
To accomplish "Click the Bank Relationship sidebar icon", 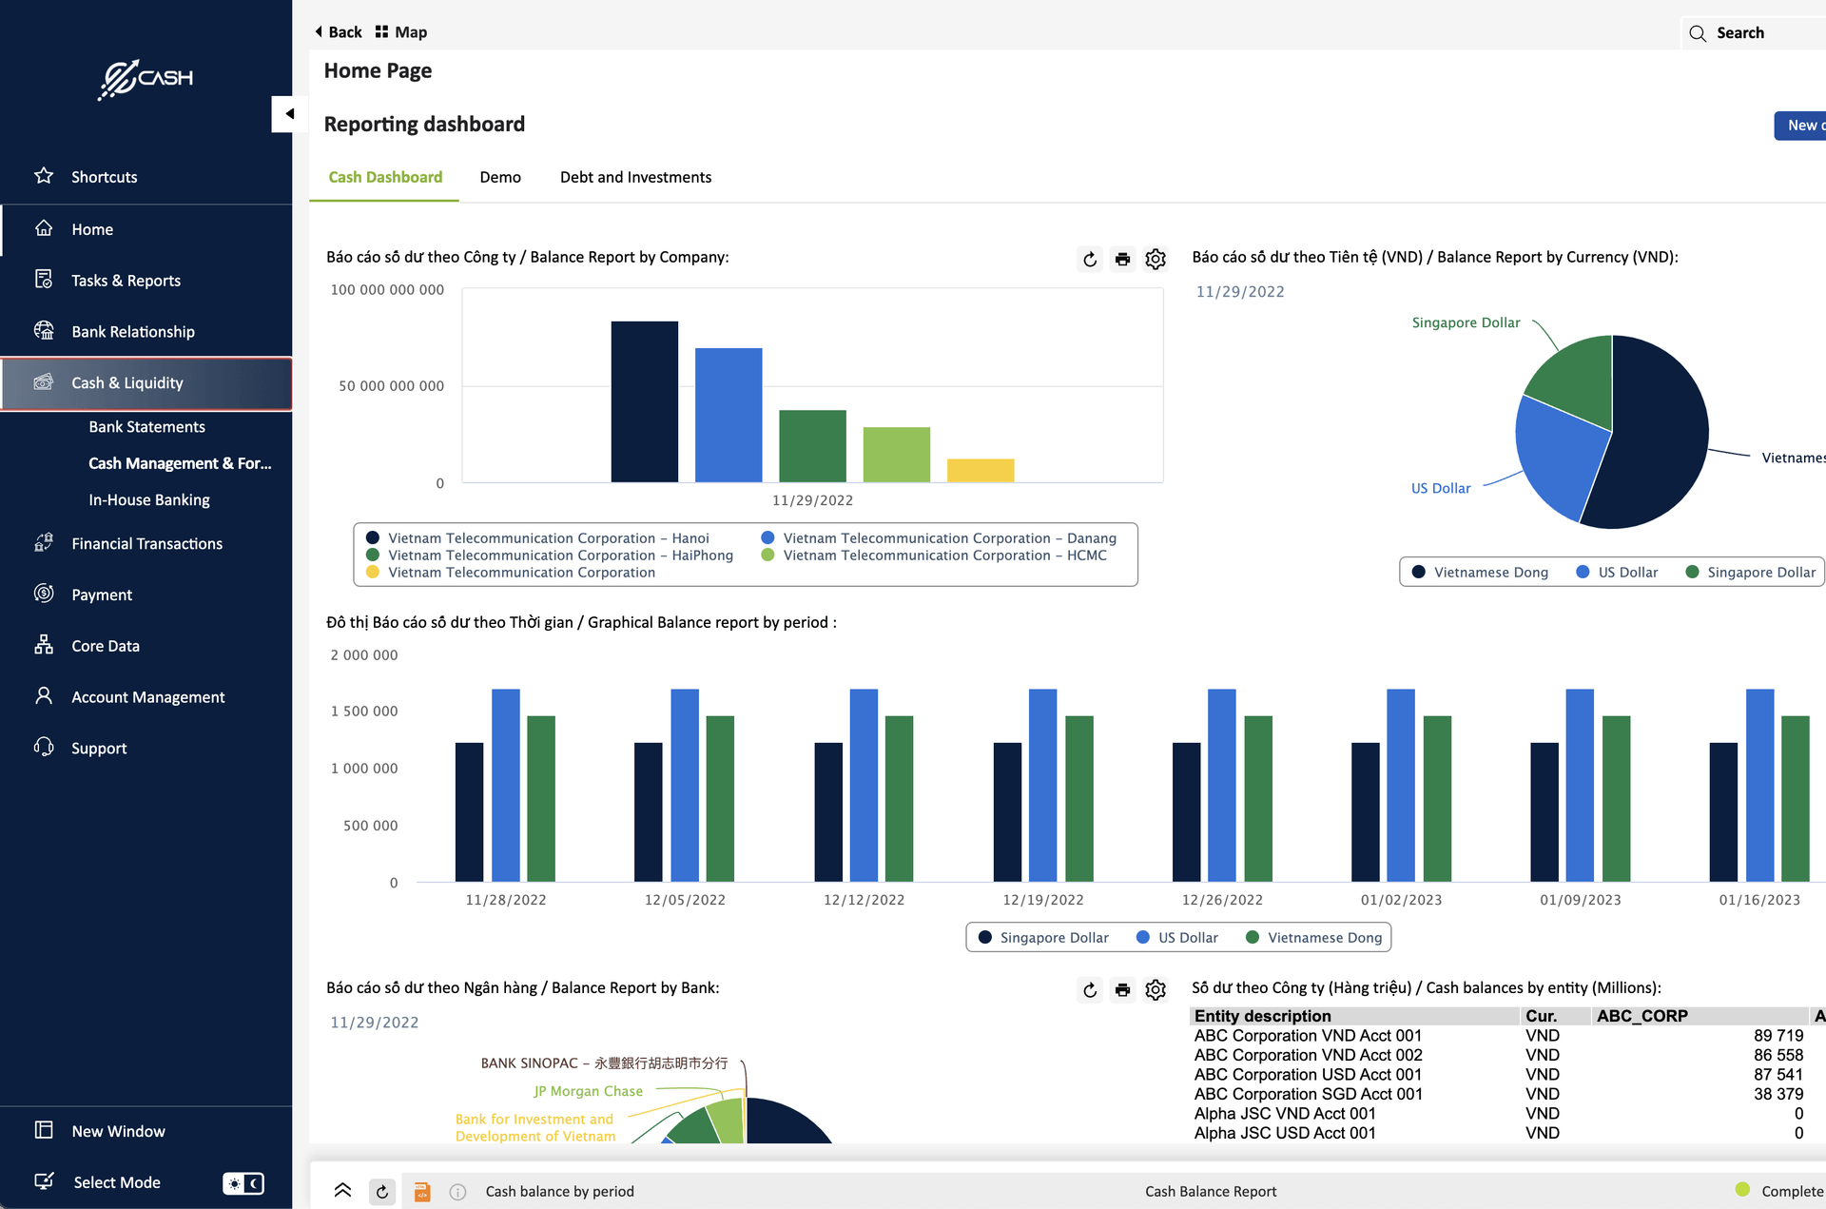I will click(44, 331).
